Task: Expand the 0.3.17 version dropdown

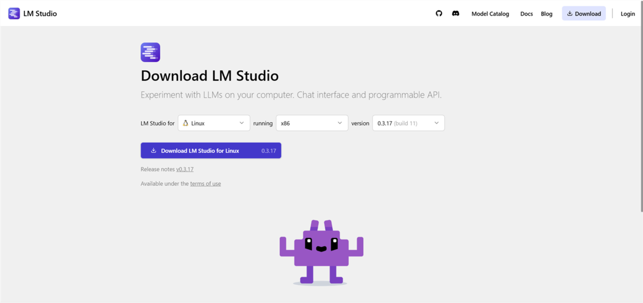Action: [x=408, y=123]
